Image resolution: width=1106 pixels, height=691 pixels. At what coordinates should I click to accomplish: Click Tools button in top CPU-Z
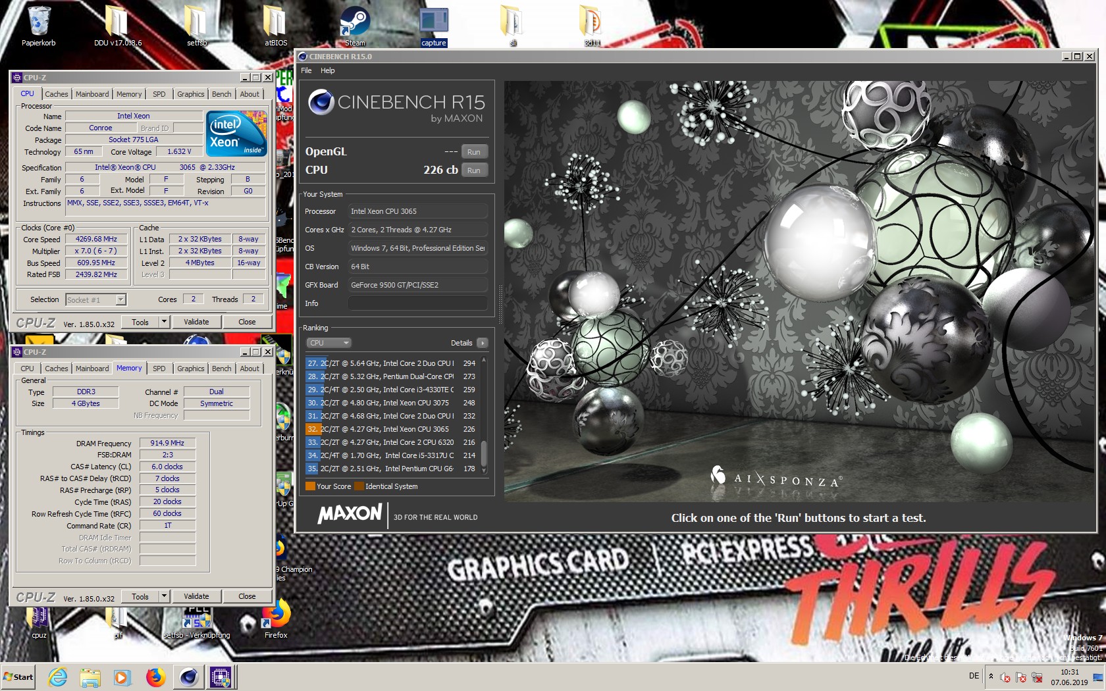coord(140,322)
